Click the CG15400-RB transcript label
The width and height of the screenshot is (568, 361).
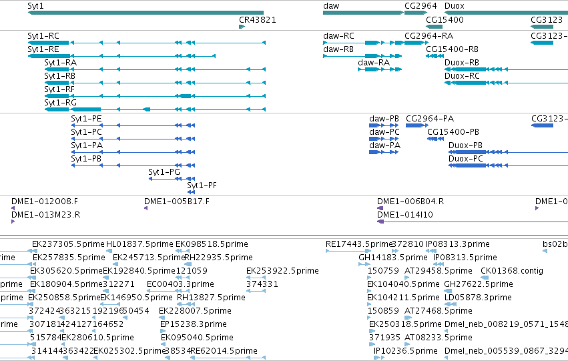[x=452, y=49]
